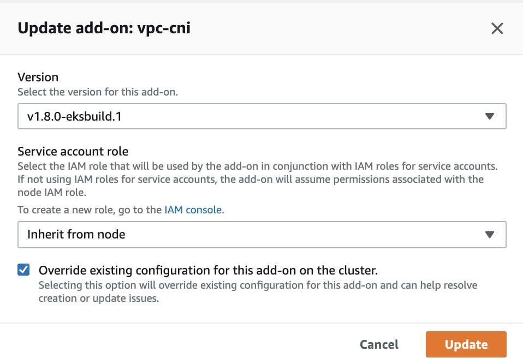Open the IAM console link

click(x=193, y=210)
